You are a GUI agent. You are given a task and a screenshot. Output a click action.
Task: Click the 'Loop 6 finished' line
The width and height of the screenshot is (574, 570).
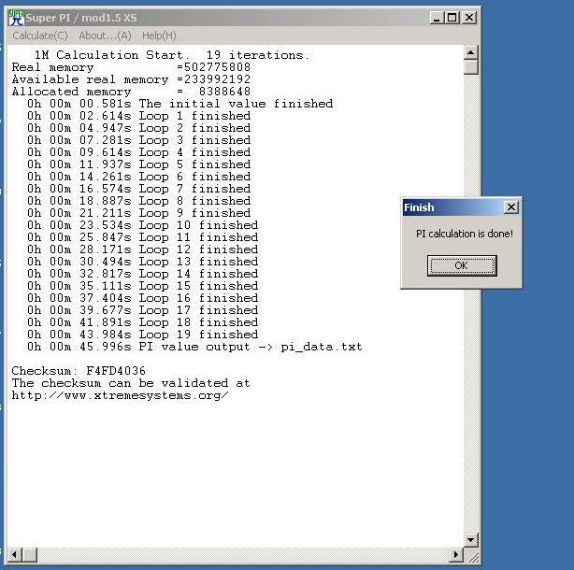tap(138, 177)
